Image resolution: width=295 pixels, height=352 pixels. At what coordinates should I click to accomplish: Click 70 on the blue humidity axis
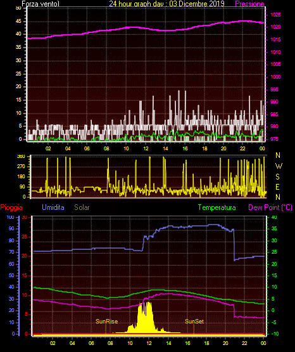11,252
